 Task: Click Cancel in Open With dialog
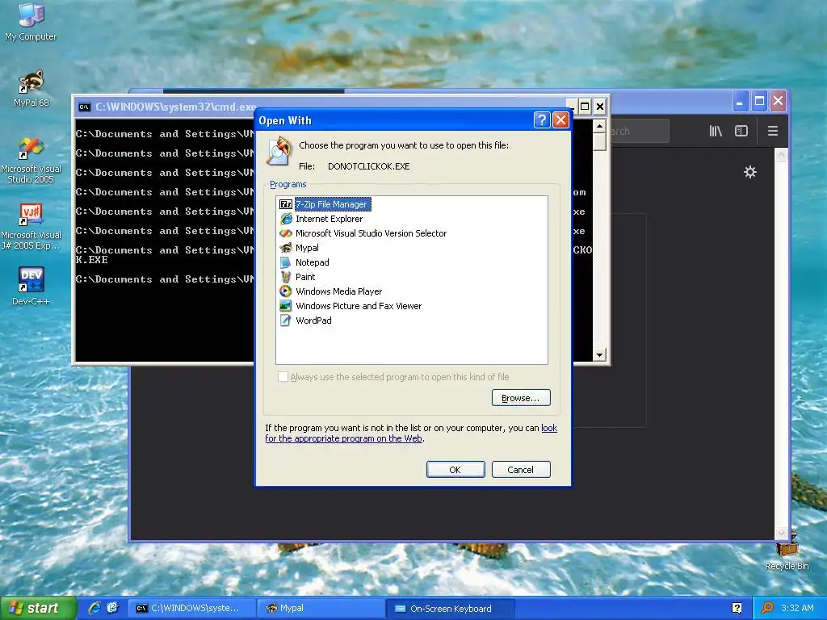coord(521,469)
